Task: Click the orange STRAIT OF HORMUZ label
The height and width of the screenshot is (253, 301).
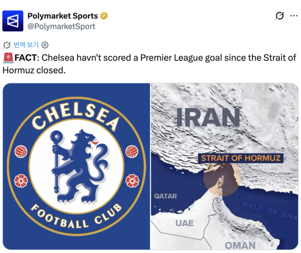Action: point(240,158)
